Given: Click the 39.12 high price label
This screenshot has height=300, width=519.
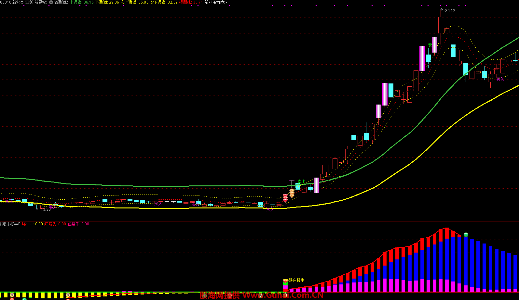Looking at the screenshot, I should (450, 11).
